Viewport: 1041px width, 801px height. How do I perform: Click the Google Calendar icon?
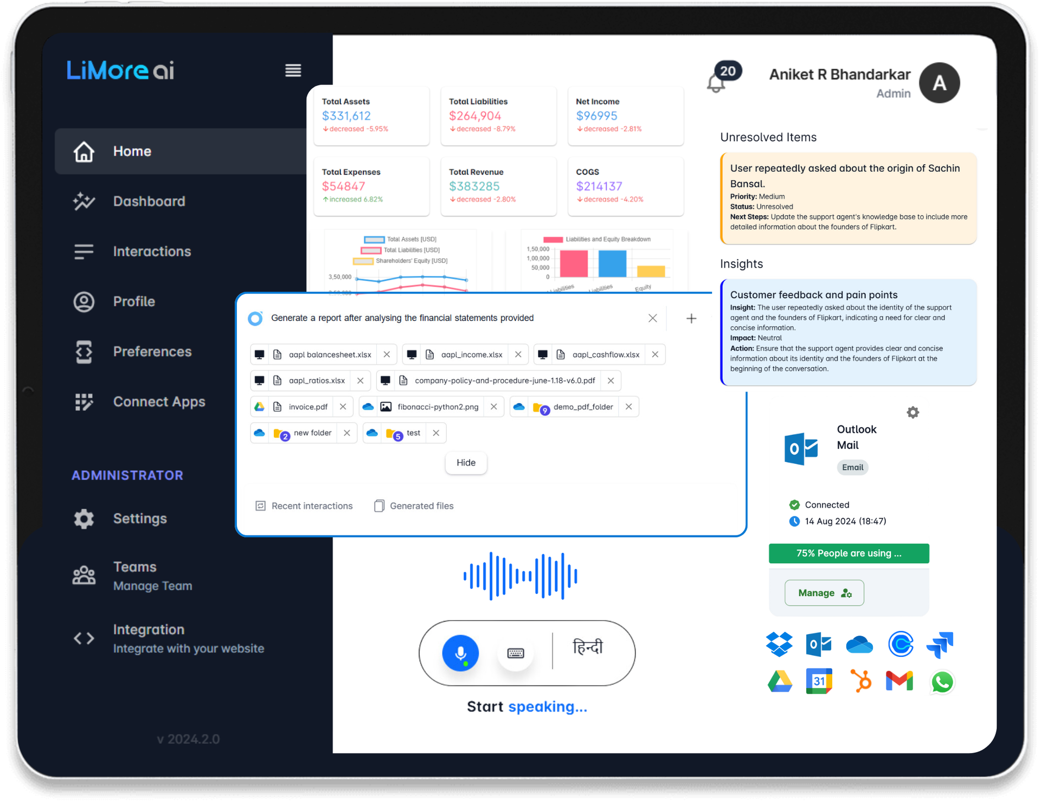click(x=819, y=681)
